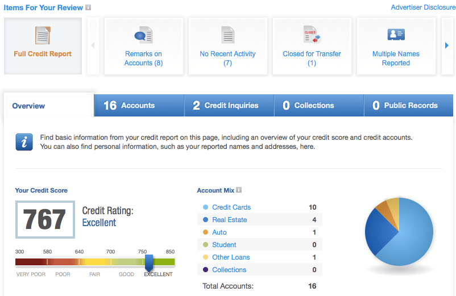Screen dimensions: 456x296
Task: Click the yellow Other Loans bullet dot
Action: [x=205, y=257]
